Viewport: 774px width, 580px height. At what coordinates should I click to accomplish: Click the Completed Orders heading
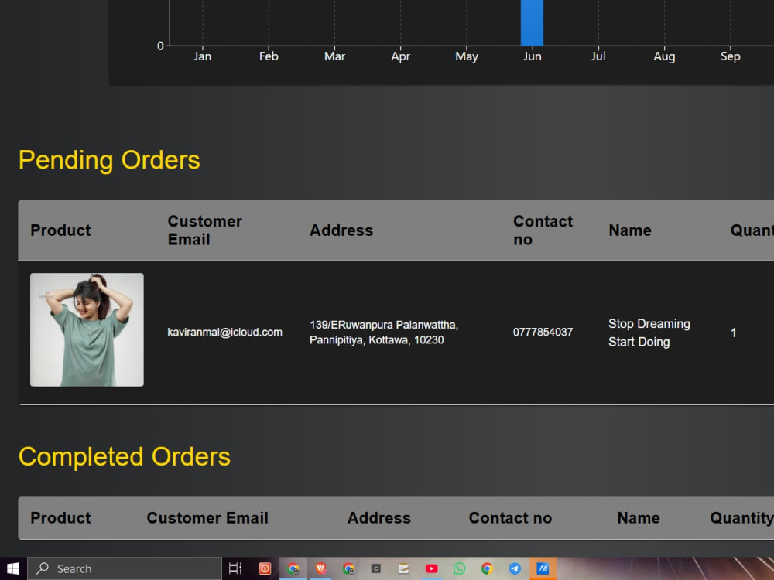[x=125, y=457]
